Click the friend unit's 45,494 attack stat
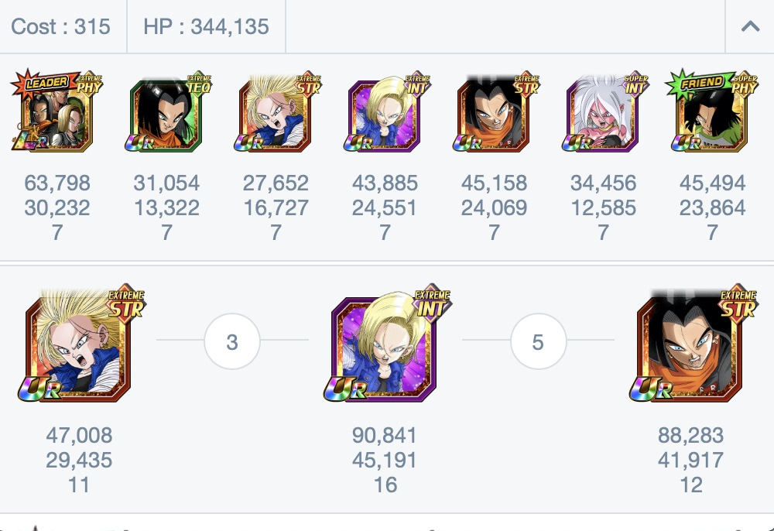 (x=712, y=183)
